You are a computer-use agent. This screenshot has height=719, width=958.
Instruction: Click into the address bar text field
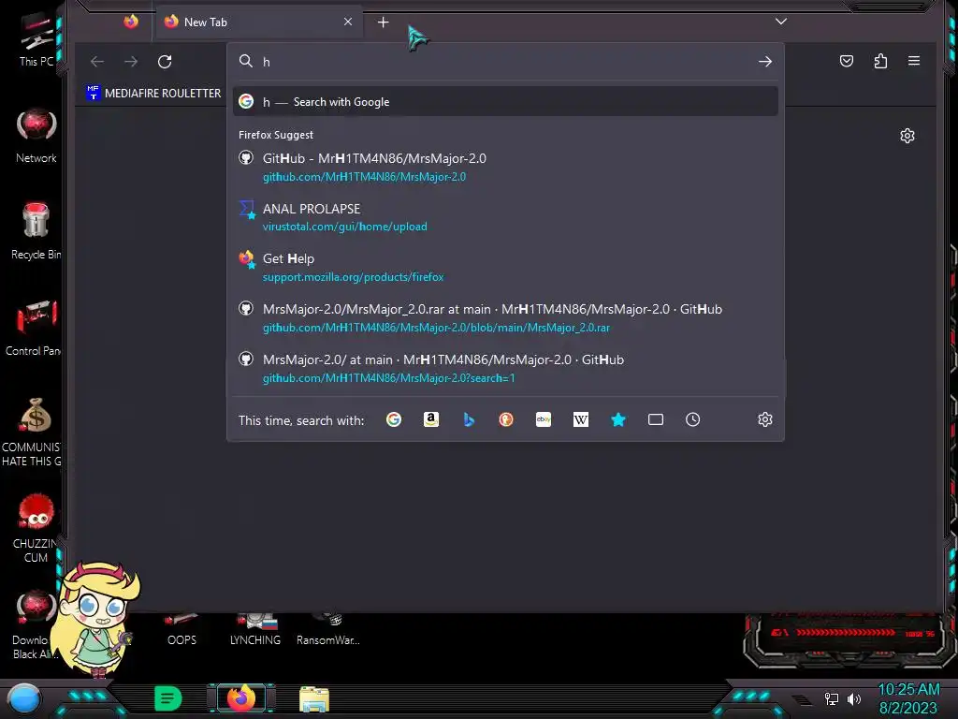[507, 62]
